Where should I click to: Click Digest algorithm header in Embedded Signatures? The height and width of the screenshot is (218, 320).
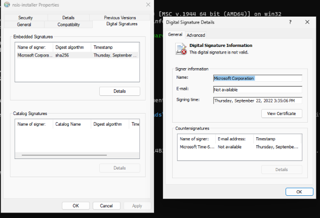72,47
